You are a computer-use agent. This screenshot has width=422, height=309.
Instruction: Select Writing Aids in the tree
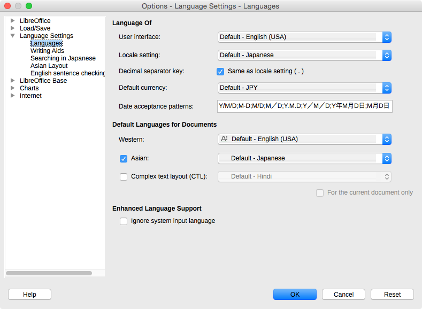coord(48,51)
